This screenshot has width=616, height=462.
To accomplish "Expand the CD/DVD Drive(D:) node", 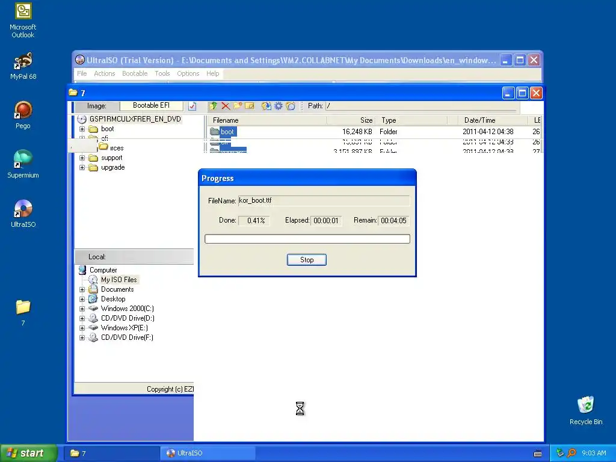I will (82, 318).
